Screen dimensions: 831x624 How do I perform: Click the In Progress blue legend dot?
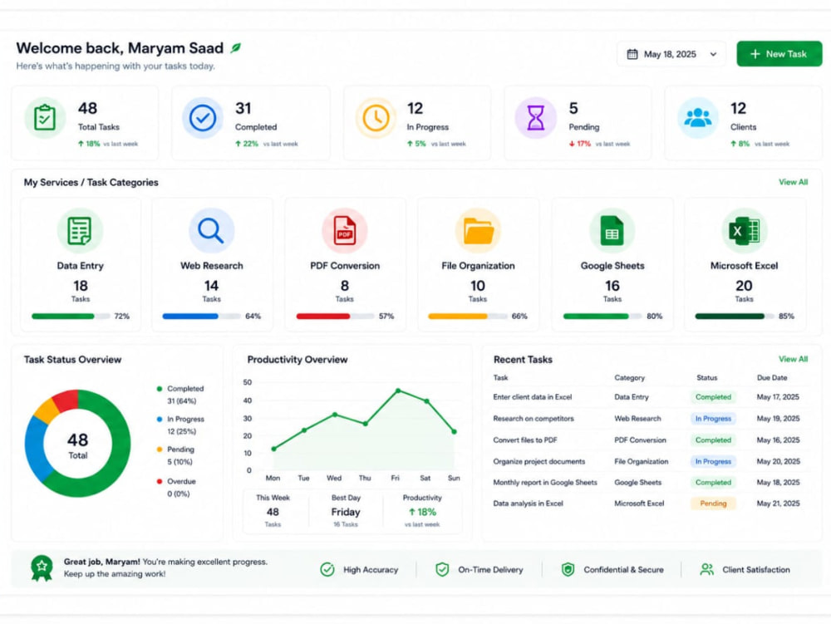coord(160,419)
